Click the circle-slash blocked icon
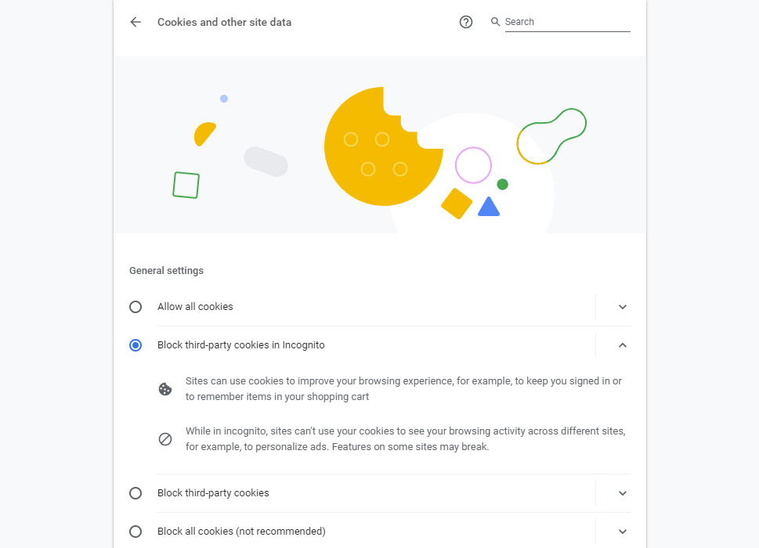The image size is (759, 548). 165,439
